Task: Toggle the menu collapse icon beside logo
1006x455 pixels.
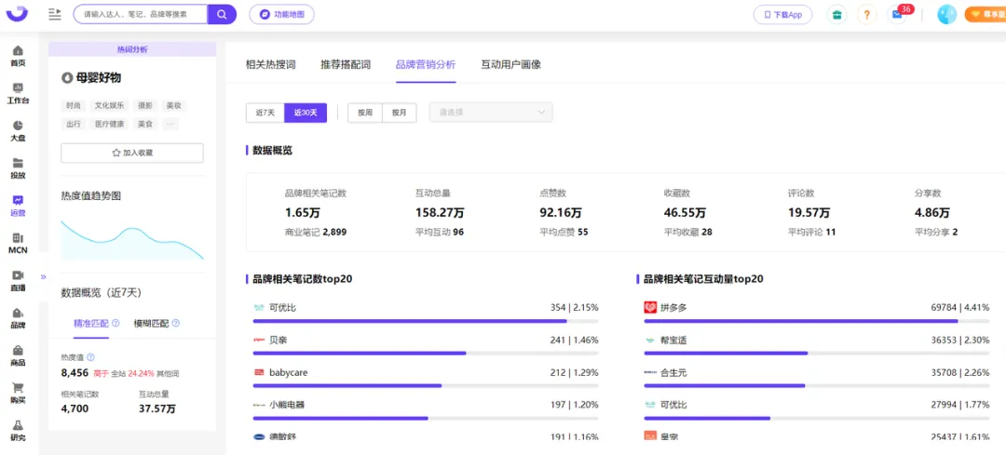Action: (55, 14)
